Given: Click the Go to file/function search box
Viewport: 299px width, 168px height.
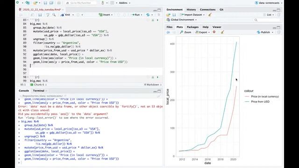Looking at the screenshot, I should [80, 3].
